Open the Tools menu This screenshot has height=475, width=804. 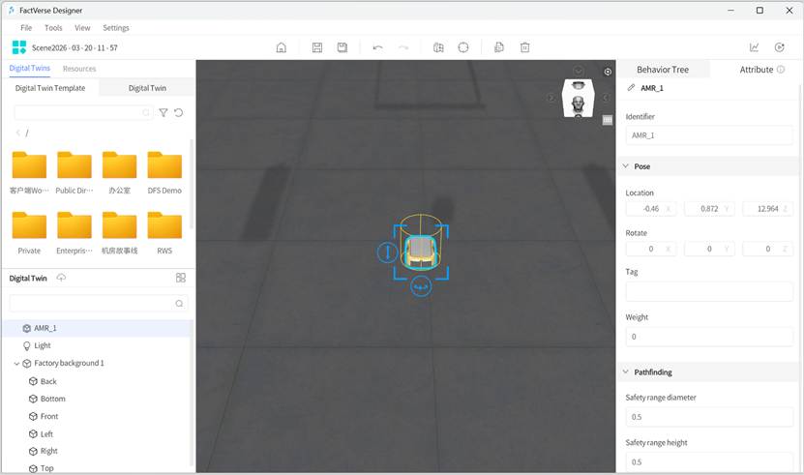point(53,28)
